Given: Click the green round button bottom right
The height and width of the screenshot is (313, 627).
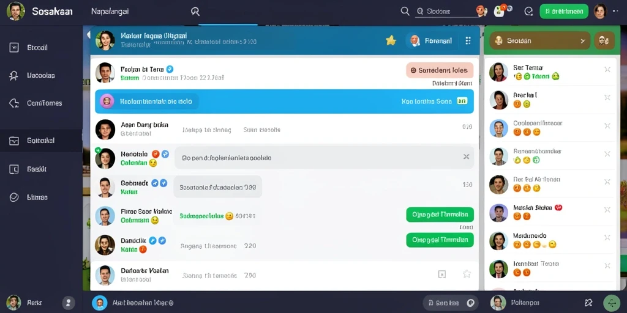Looking at the screenshot, I should click(x=612, y=303).
